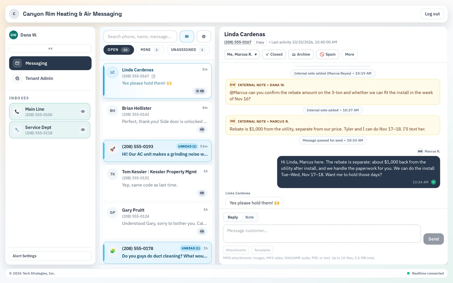Open Messaging in sidebar
Image resolution: width=453 pixels, height=283 pixels.
(50, 63)
